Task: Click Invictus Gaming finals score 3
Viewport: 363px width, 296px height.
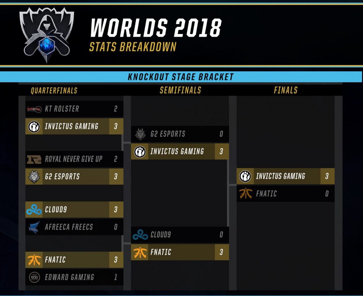Action: 327,176
